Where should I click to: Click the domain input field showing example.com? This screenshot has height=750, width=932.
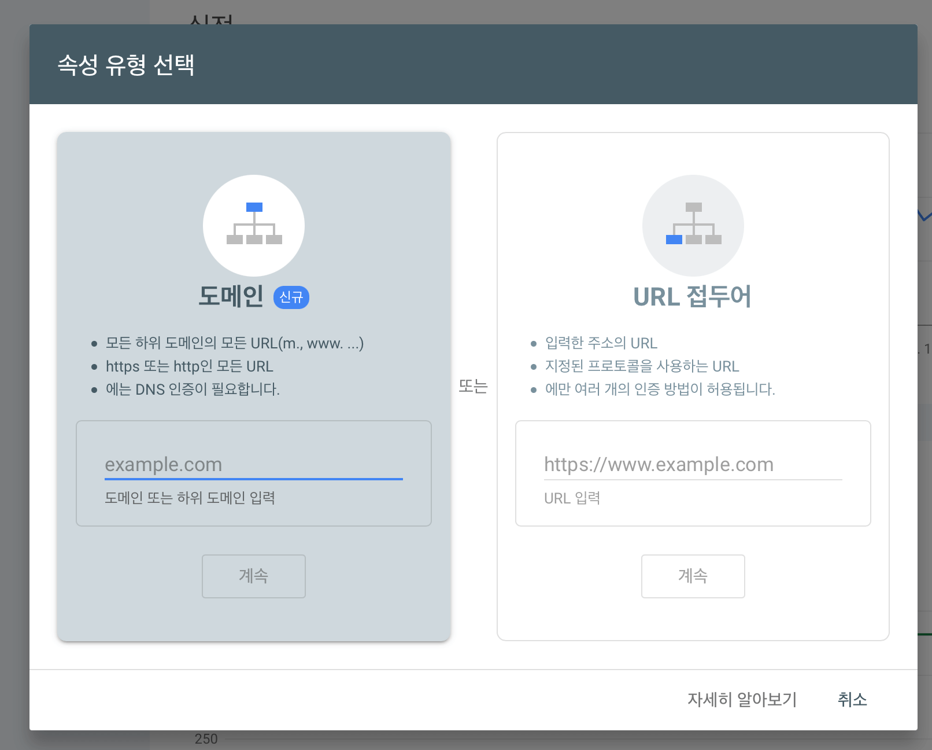click(x=253, y=464)
